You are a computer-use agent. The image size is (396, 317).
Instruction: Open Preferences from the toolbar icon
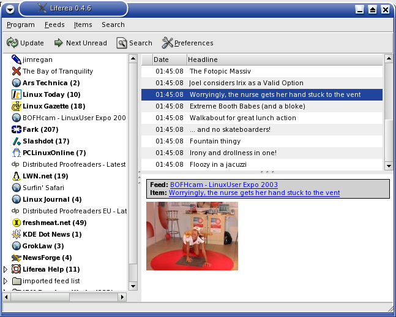pos(167,43)
